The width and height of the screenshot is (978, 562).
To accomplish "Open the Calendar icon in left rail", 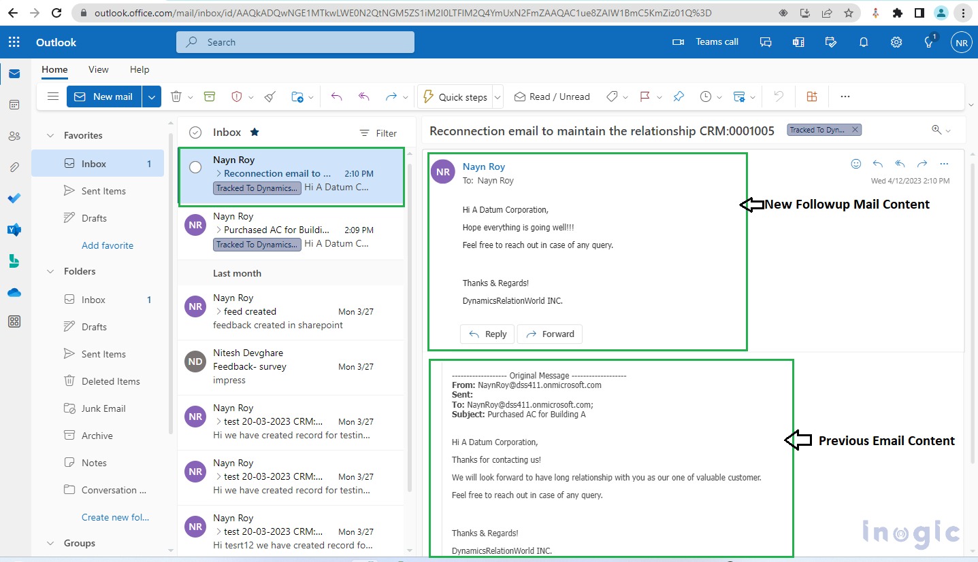I will 14,105.
